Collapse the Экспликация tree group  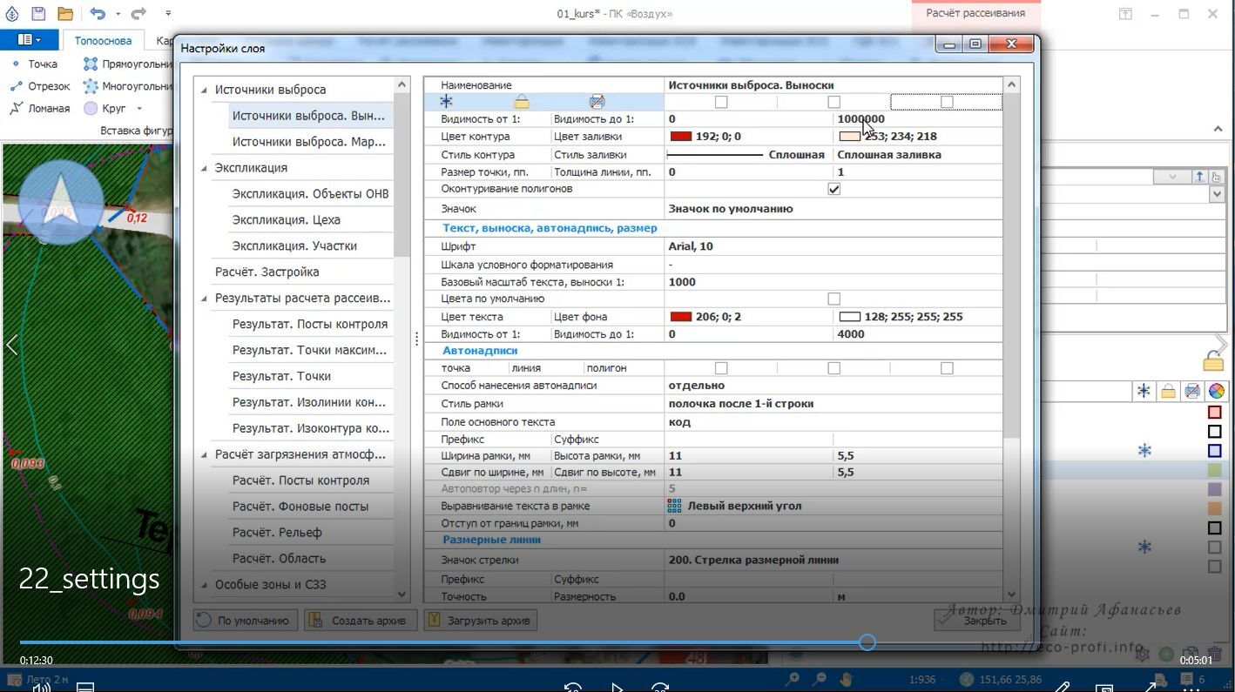pyautogui.click(x=205, y=168)
